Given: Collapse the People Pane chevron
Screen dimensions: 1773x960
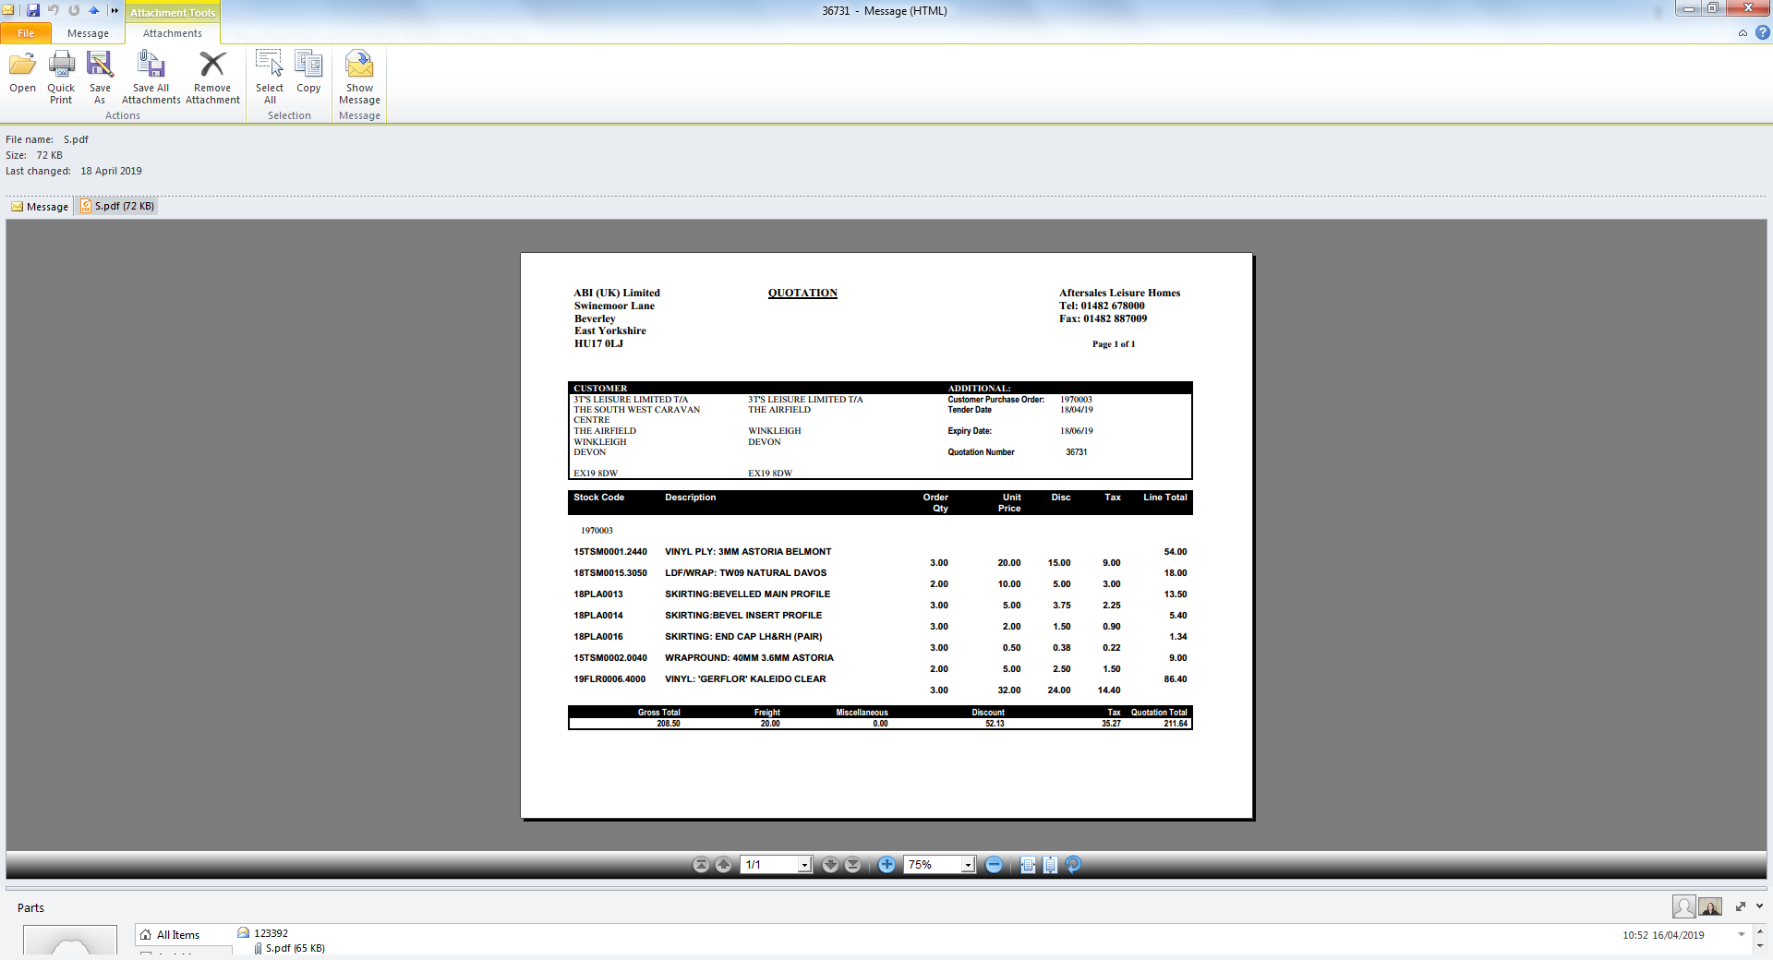Looking at the screenshot, I should coord(1760,906).
